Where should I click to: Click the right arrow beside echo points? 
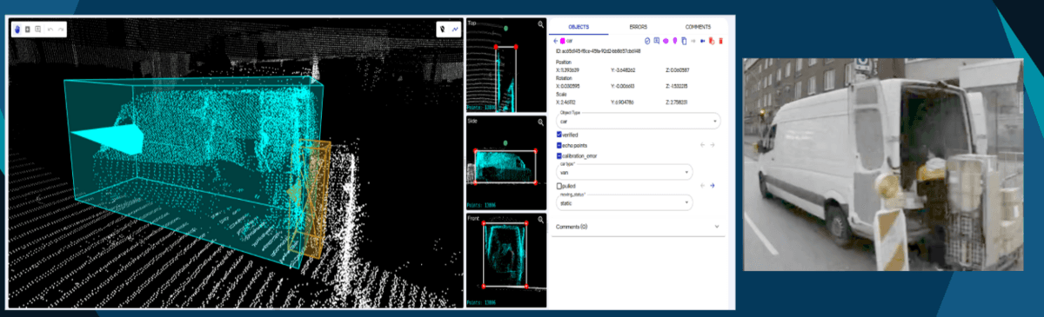pos(712,145)
